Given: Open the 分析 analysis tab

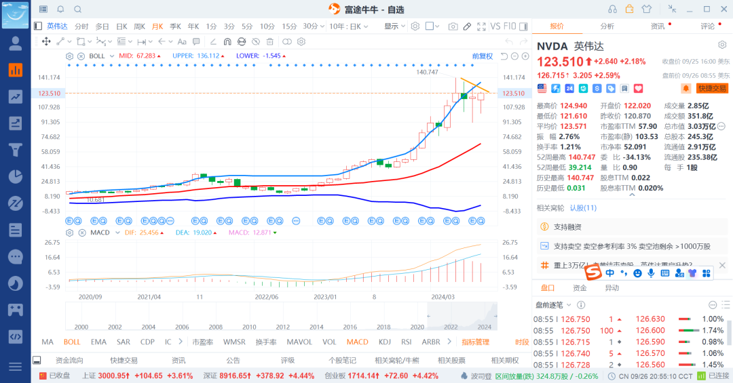Looking at the screenshot, I should [607, 26].
